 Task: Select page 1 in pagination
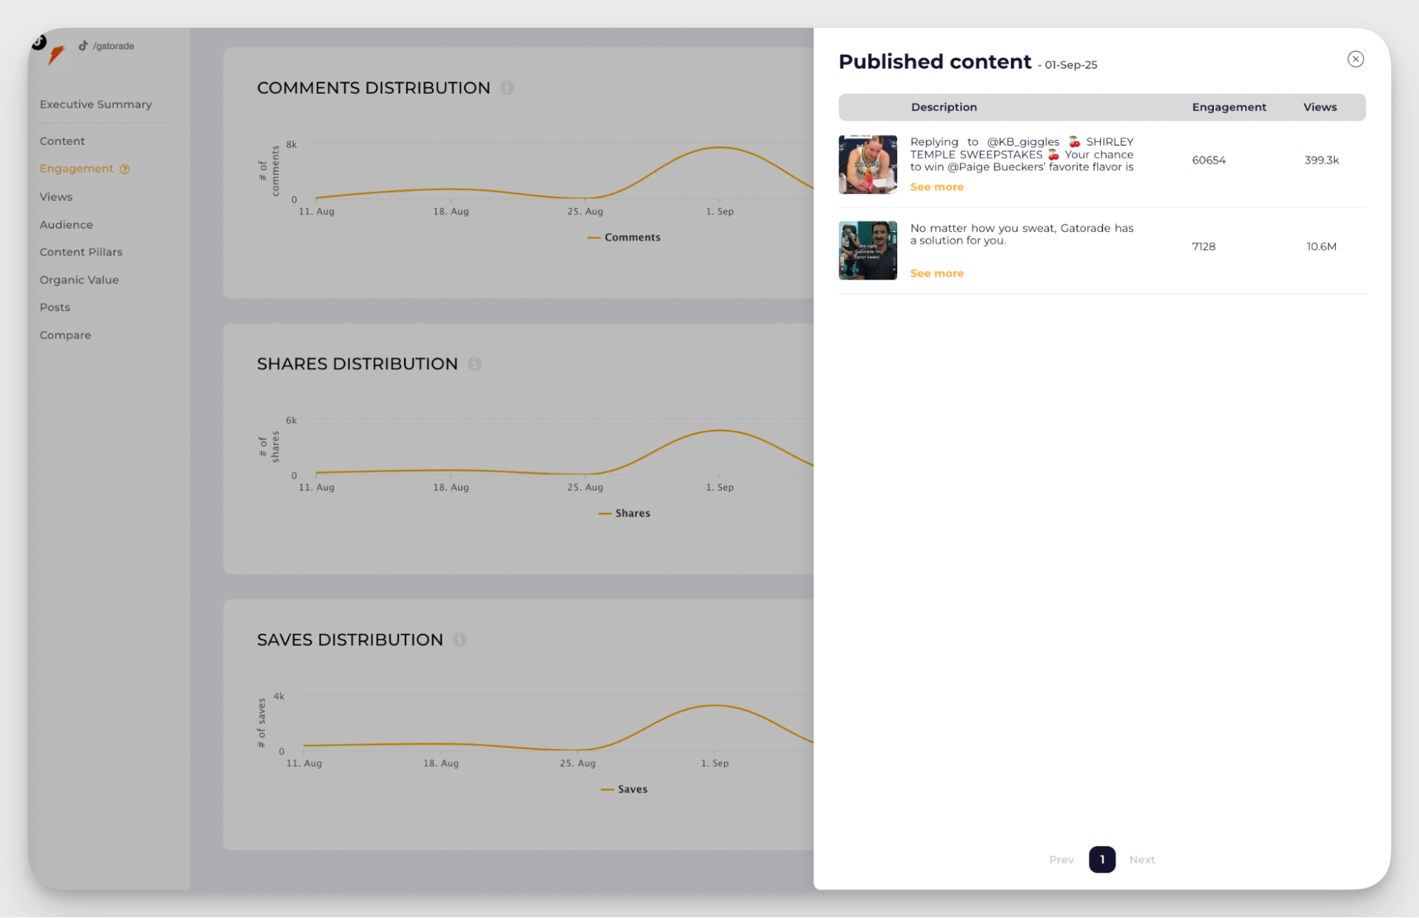pos(1102,860)
